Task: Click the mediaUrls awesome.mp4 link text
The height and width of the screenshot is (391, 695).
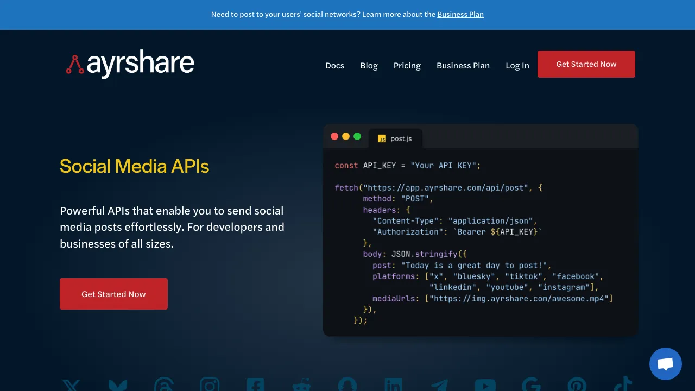Action: click(519, 298)
